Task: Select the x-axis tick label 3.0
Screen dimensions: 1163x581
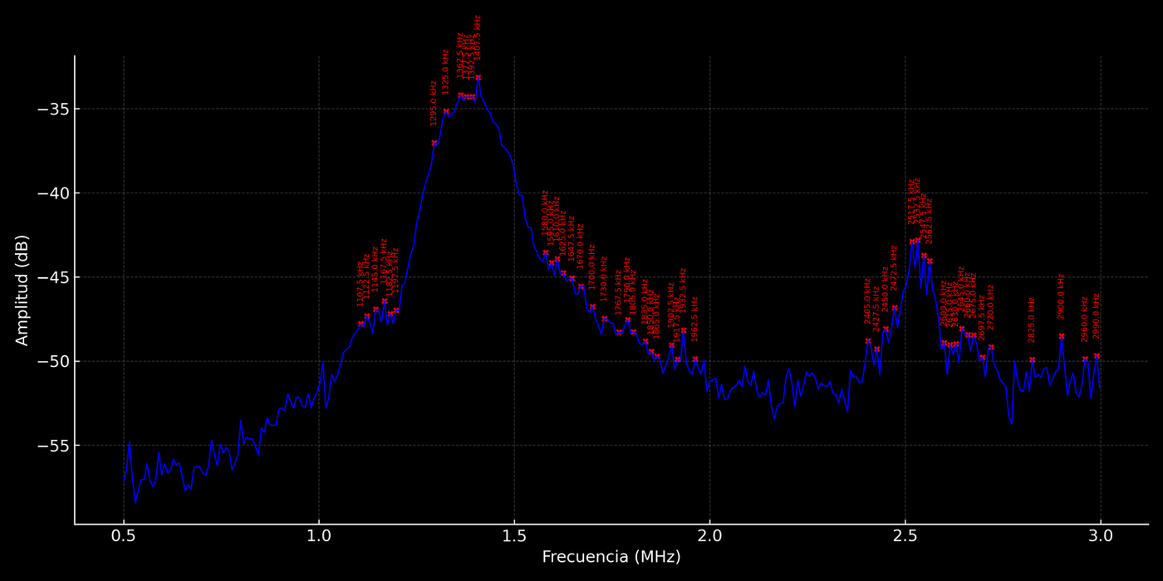Action: point(1101,537)
